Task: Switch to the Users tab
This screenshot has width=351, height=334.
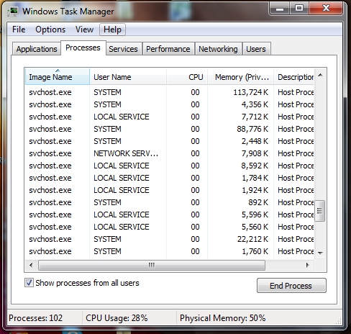Action: (256, 49)
